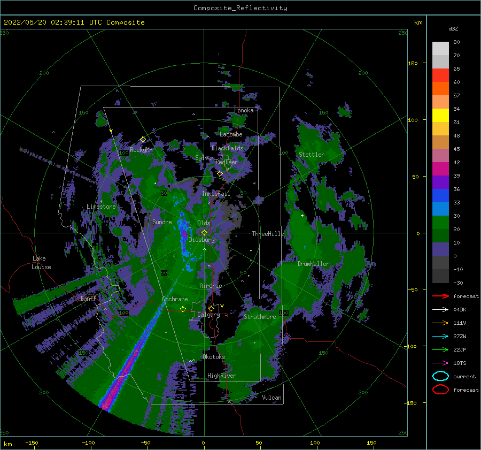The image size is (481, 450).
Task: Click the Cochrane label
Action: [x=175, y=299]
